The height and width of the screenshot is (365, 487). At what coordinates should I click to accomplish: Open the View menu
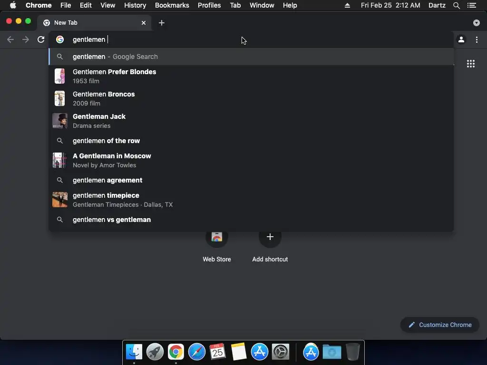click(108, 5)
